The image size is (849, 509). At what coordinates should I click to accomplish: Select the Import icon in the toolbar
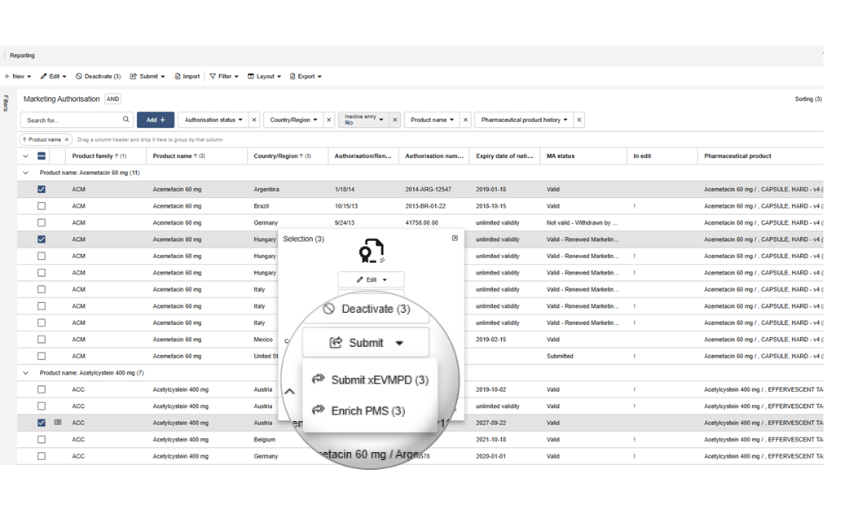click(x=176, y=76)
